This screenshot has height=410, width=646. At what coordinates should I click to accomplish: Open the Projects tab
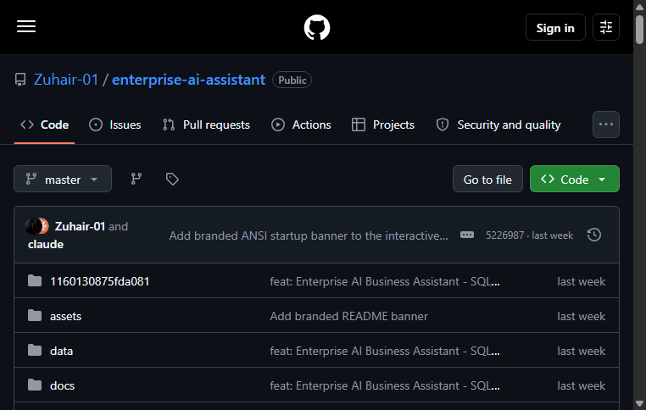(x=382, y=125)
